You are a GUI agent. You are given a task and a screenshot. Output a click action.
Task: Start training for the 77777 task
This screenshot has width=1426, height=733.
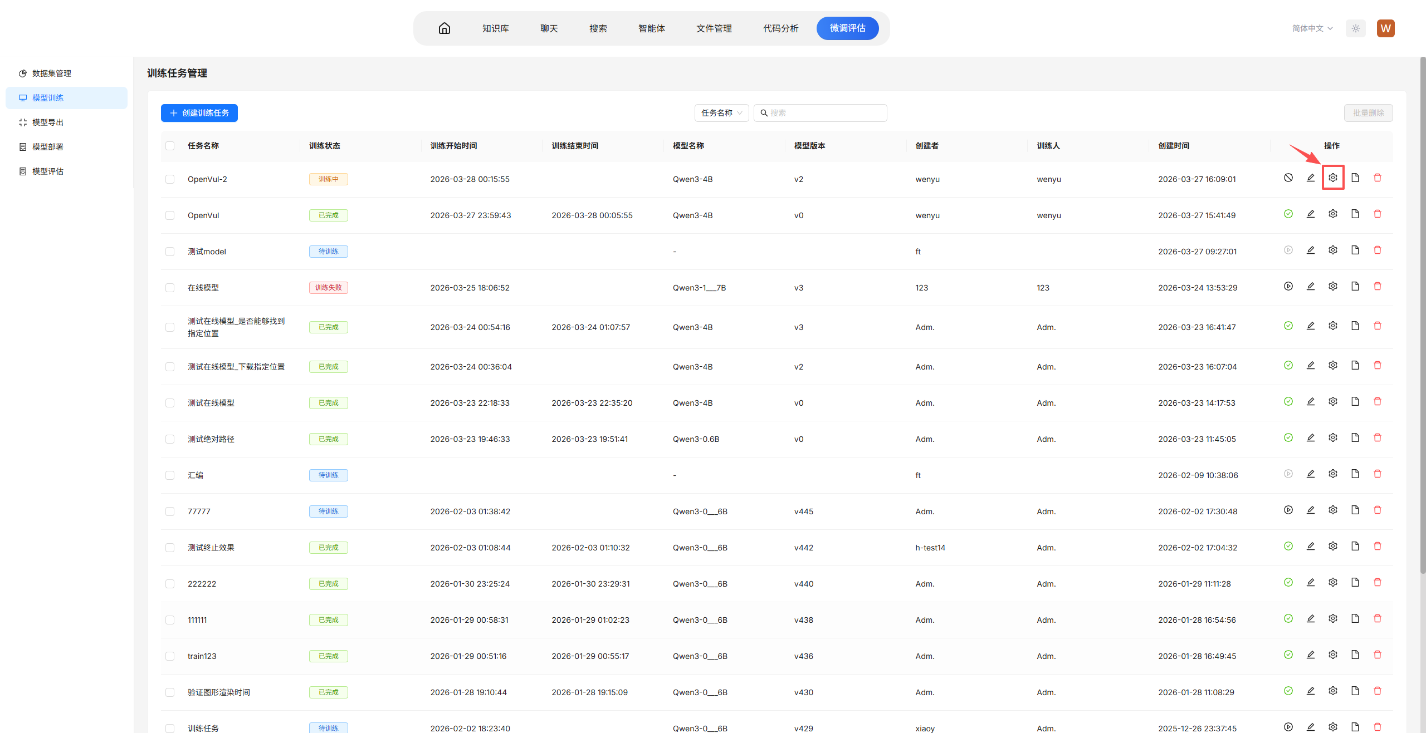coord(1288,510)
